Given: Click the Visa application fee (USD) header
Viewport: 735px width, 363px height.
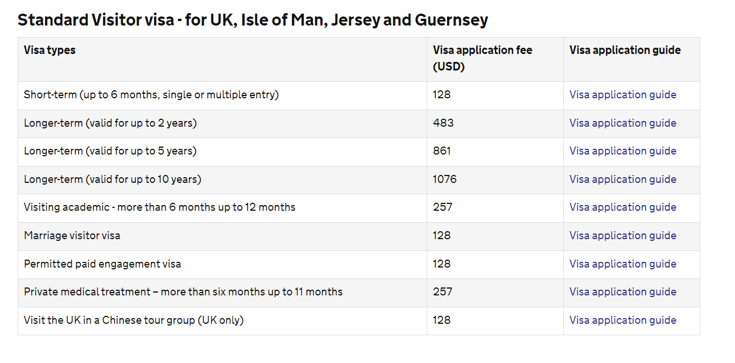Looking at the screenshot, I should (x=482, y=58).
